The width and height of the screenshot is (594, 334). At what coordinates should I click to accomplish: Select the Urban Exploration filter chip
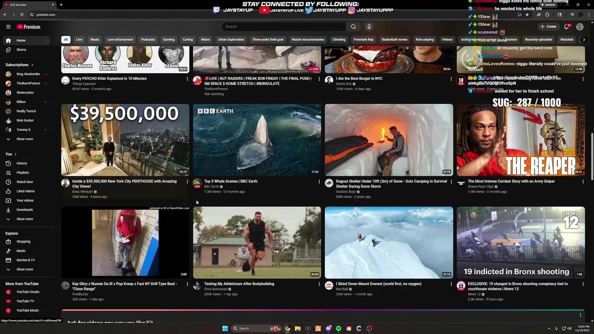pyautogui.click(x=231, y=39)
